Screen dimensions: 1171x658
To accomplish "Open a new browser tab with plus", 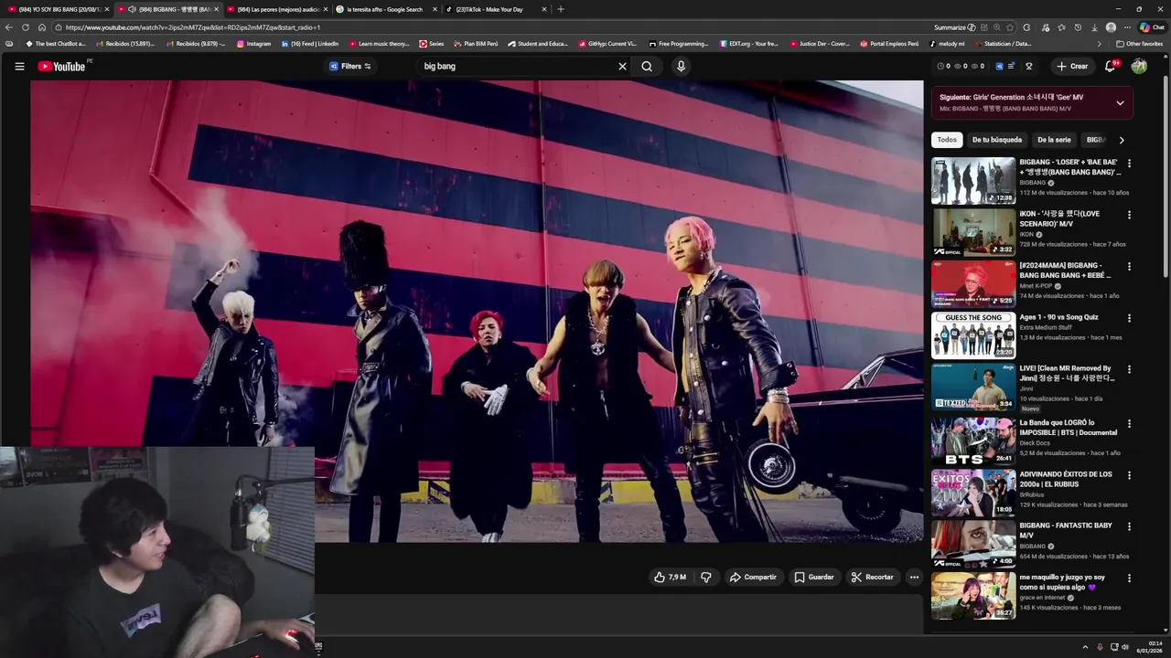I will pos(561,9).
